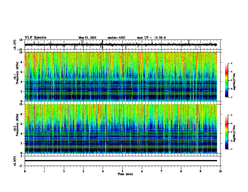The height and width of the screenshot is (192, 248).
Task: Click the "ch.3(V)" axis label
Action: tap(15, 161)
